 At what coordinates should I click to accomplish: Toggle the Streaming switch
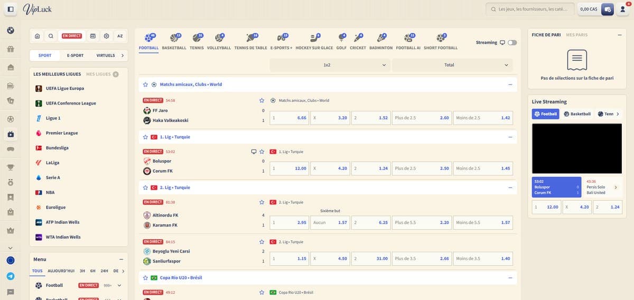click(x=512, y=42)
